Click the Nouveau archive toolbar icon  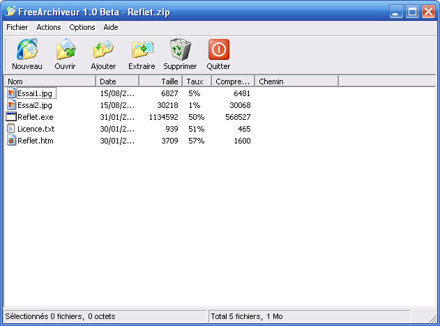point(27,49)
